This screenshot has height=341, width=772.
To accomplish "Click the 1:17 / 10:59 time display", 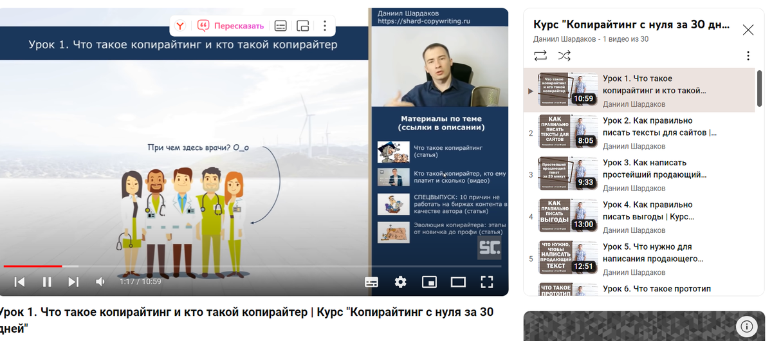I will coord(140,282).
